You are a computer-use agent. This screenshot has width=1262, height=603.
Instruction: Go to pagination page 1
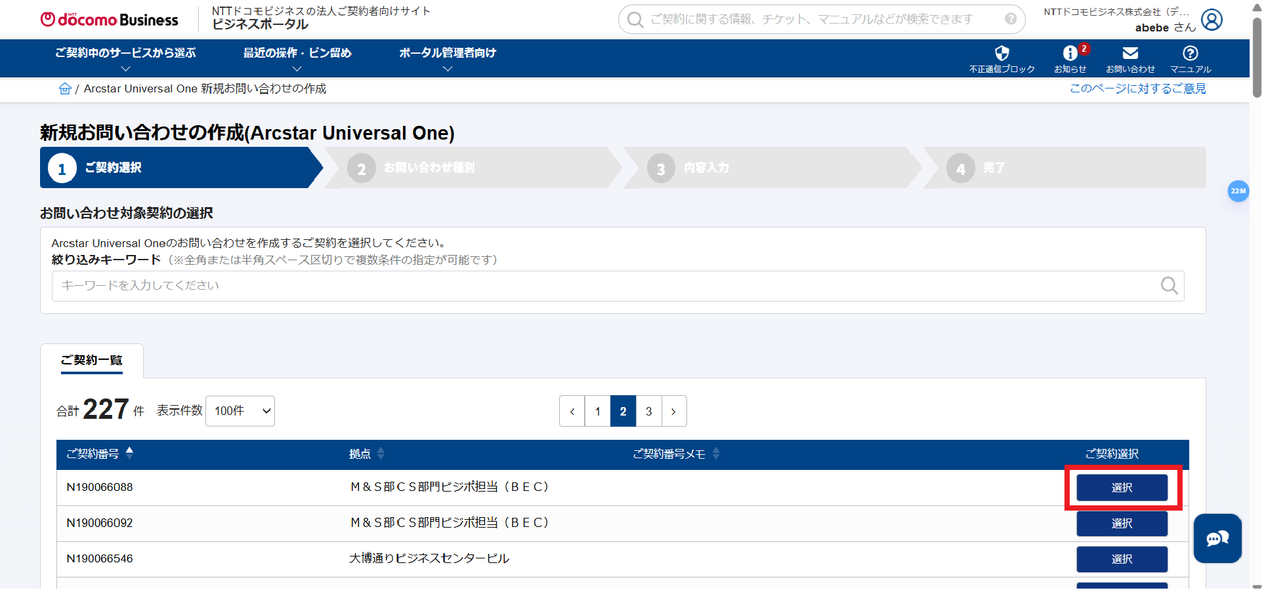coord(598,412)
